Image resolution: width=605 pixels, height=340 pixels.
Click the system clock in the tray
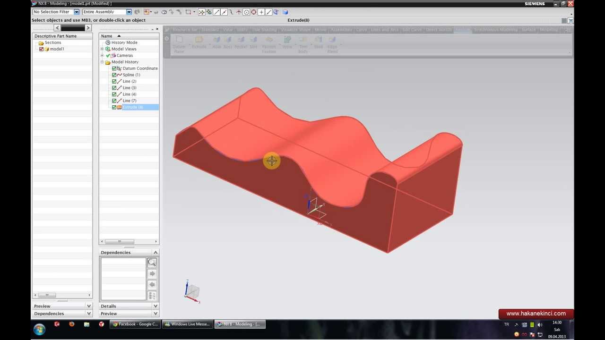pyautogui.click(x=557, y=329)
